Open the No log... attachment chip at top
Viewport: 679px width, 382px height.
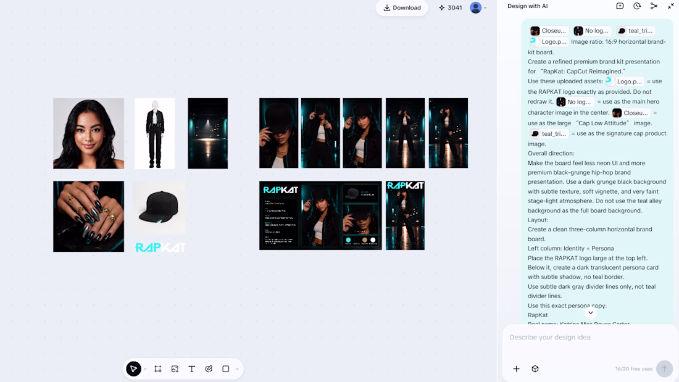click(x=591, y=31)
